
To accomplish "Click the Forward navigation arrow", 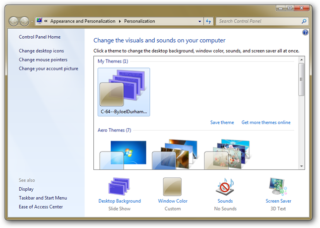I will [x=24, y=21].
